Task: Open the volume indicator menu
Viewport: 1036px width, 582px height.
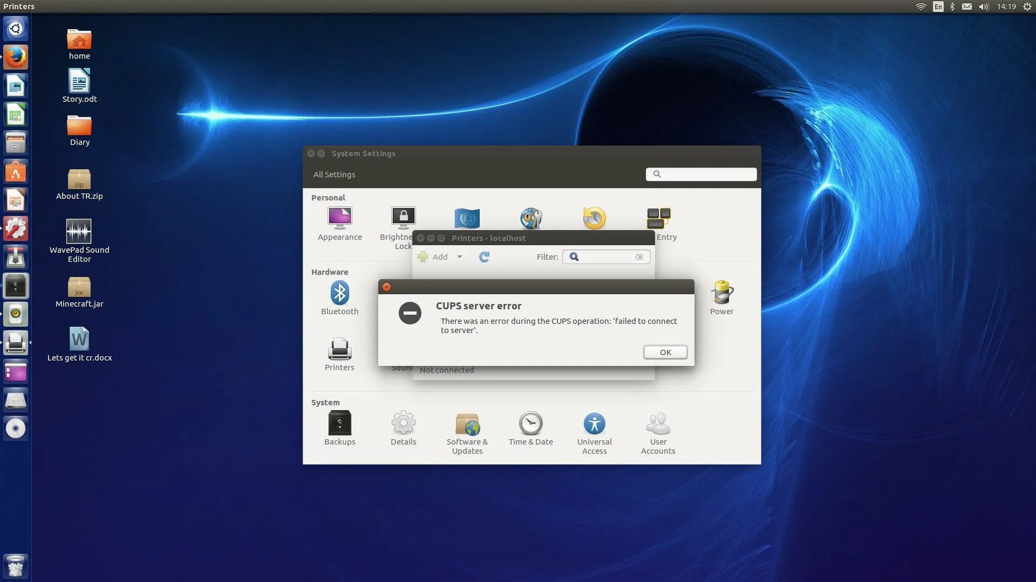Action: tap(983, 6)
